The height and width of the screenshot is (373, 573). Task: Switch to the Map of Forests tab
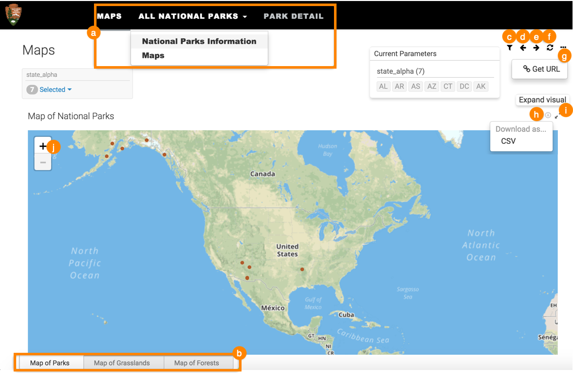pos(197,363)
